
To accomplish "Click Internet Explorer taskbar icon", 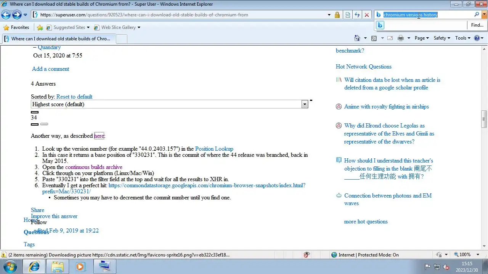I will (34, 266).
